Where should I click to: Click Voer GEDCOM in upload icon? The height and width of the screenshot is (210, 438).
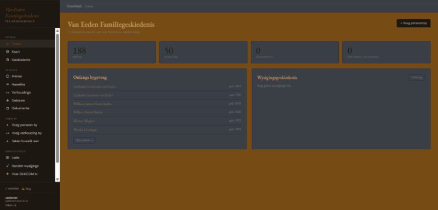(8, 174)
